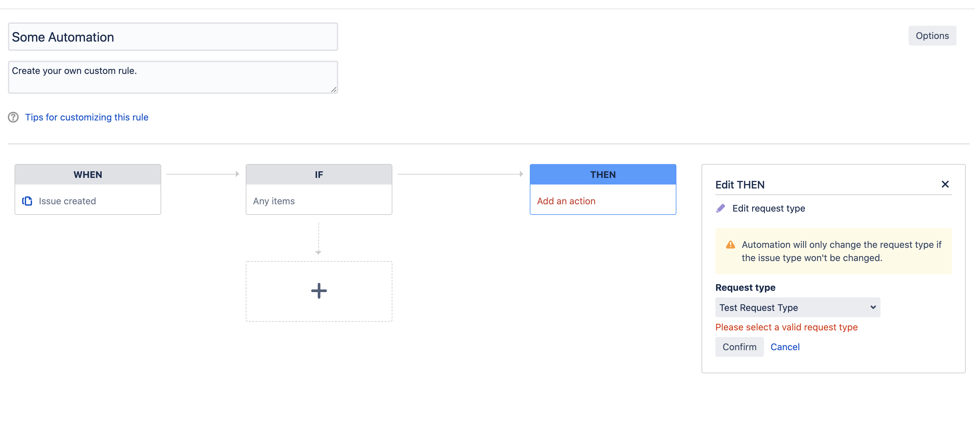Click Add an action text
Viewport: 975px width, 435px height.
566,201
